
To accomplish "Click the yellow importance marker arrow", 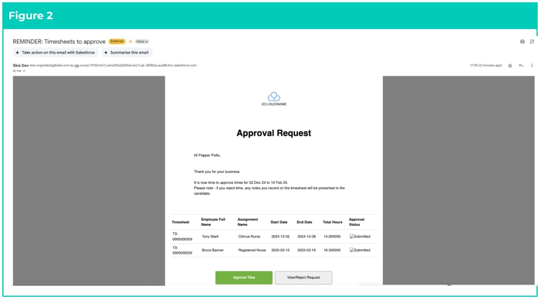I will pos(130,41).
